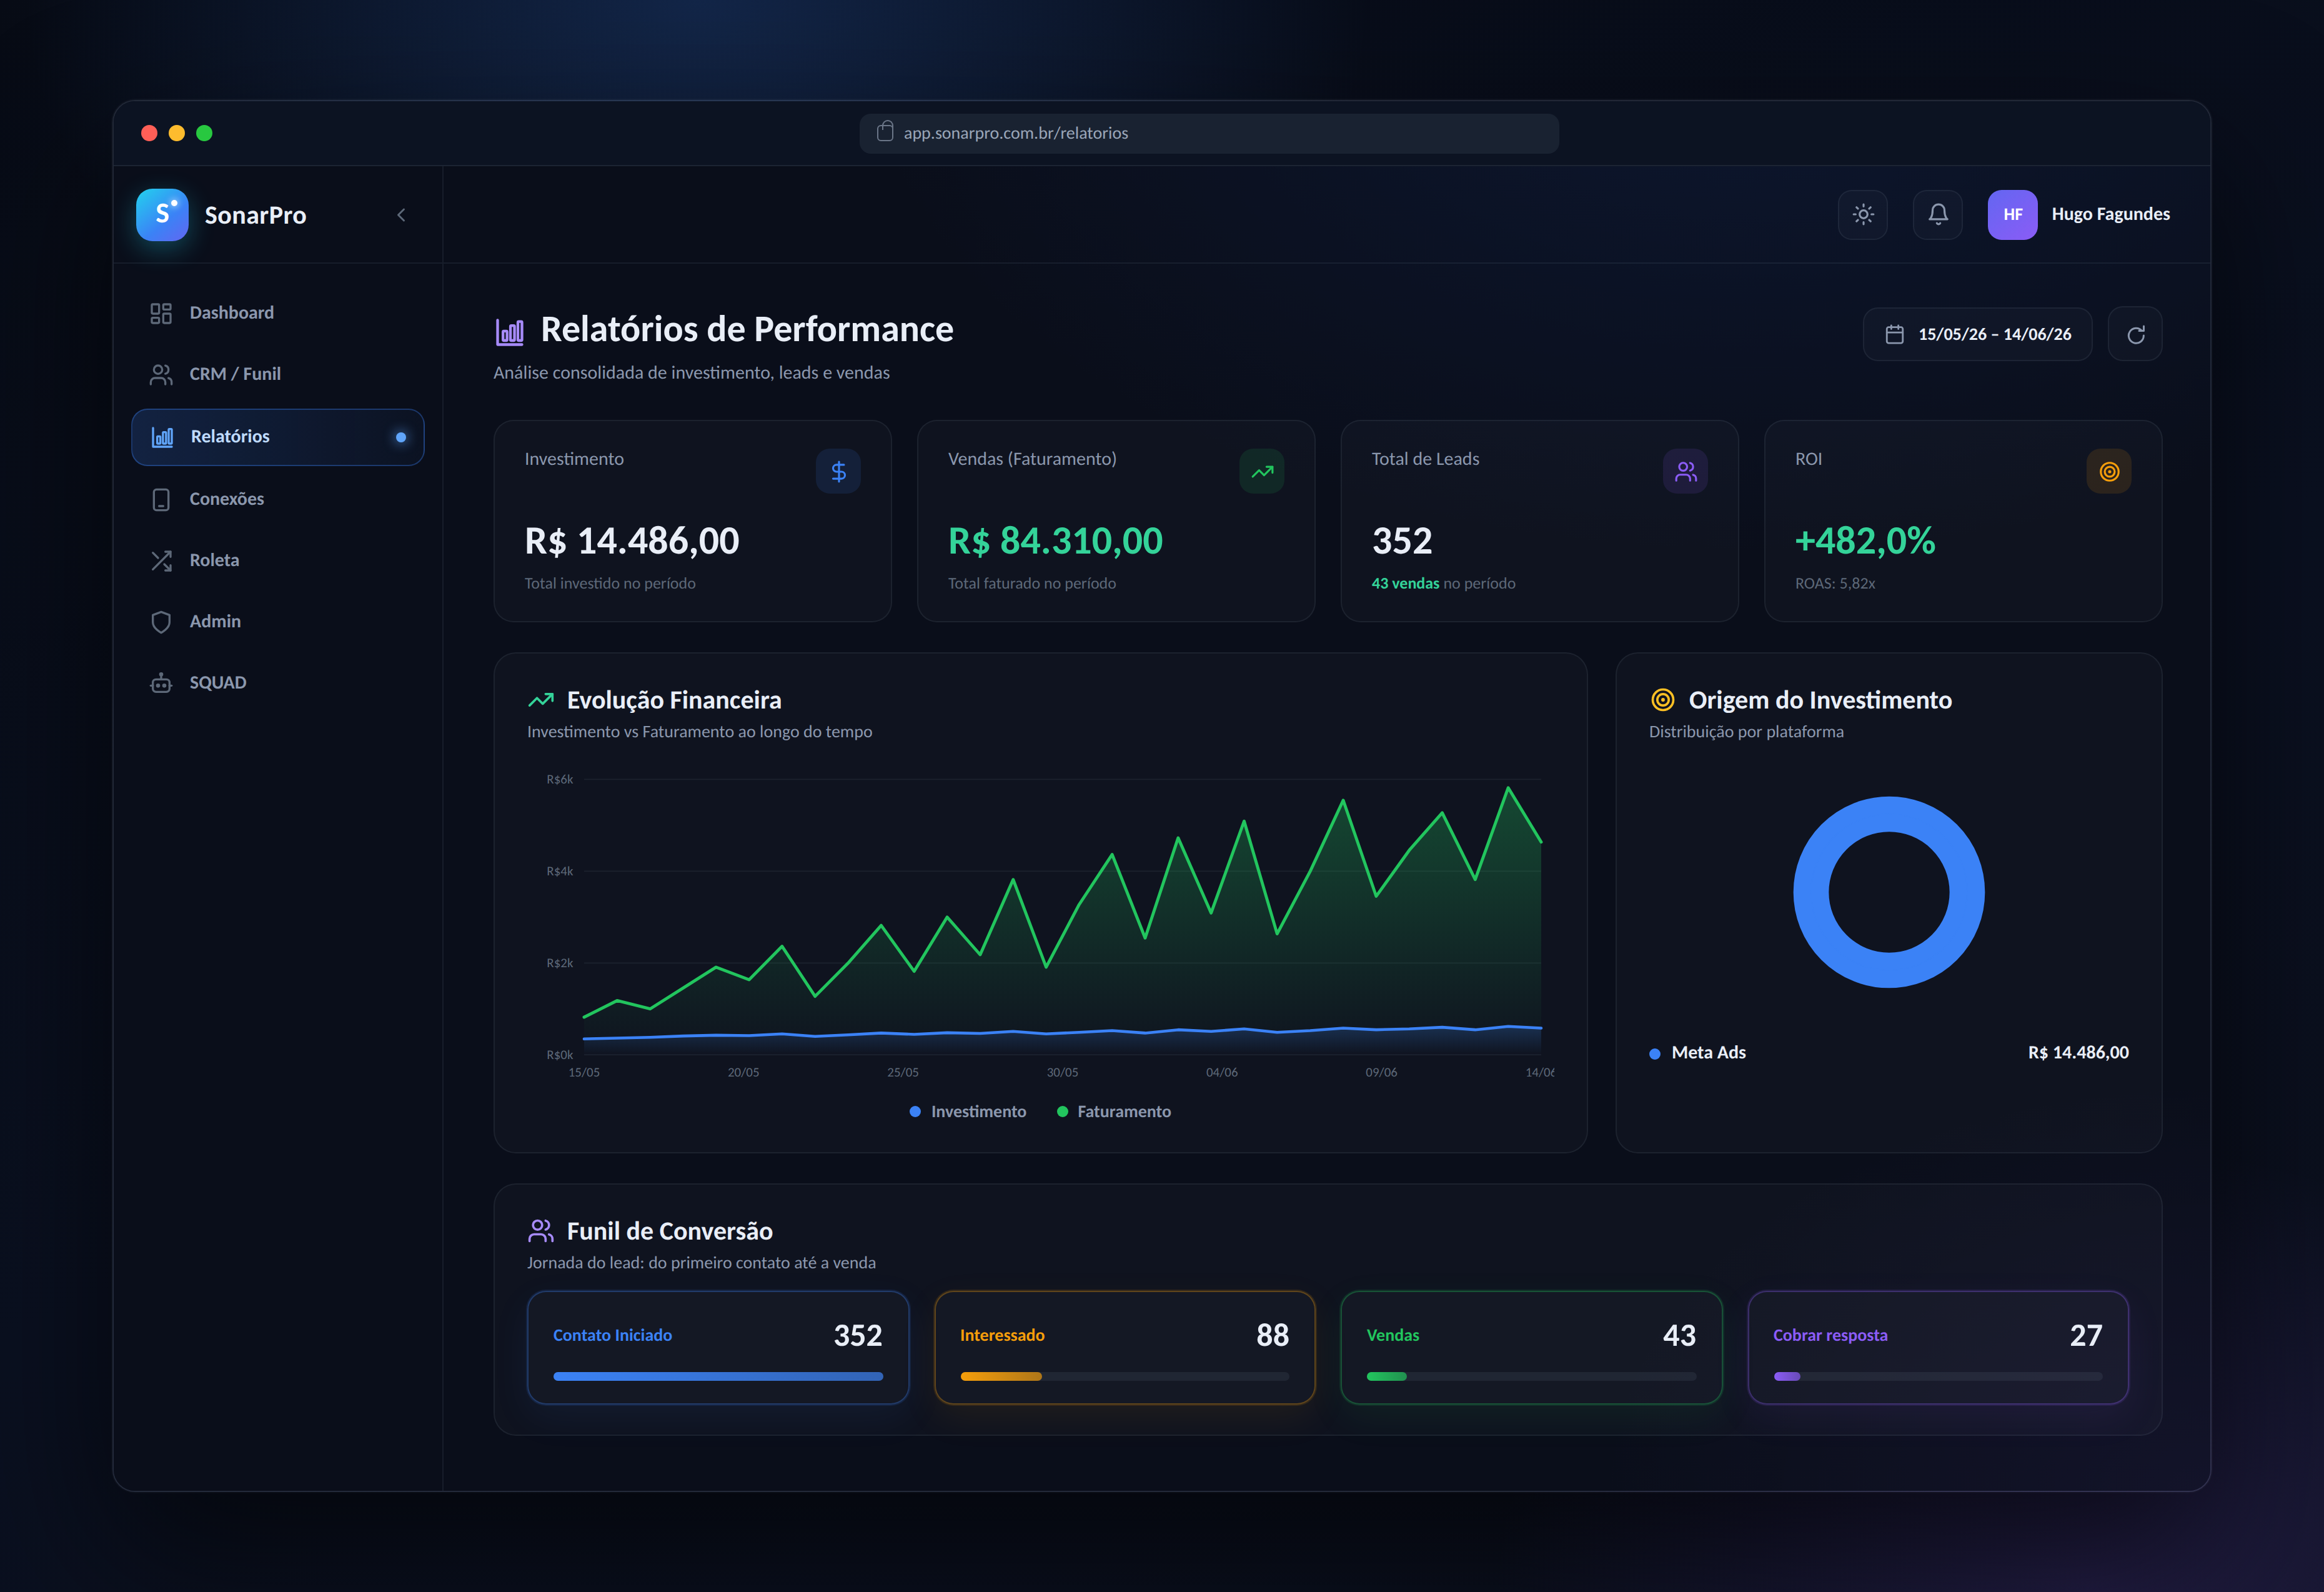
Task: Click the Dashboard grid icon
Action: click(161, 313)
